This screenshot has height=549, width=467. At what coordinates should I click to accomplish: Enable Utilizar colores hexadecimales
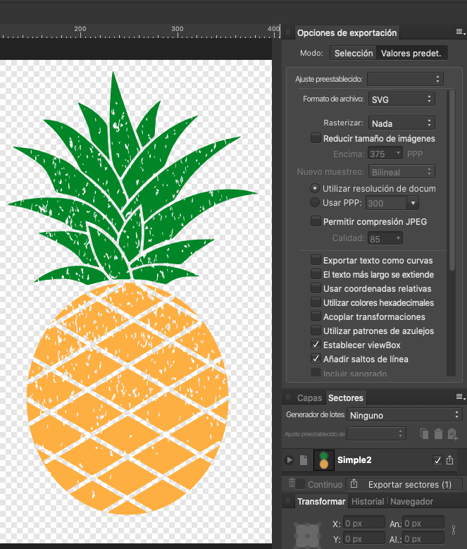316,302
